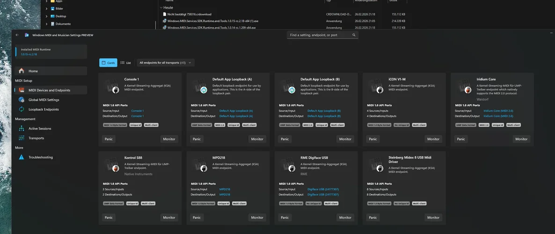
Task: Click the Iridium Core device image
Action: coord(464,87)
